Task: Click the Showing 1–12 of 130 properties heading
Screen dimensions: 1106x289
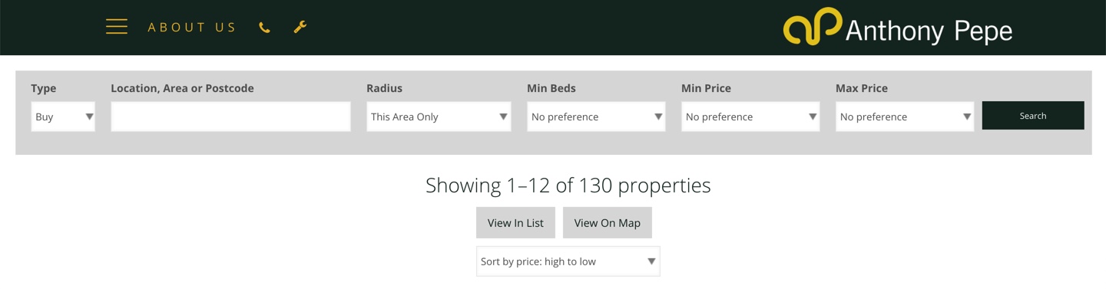Action: (x=568, y=186)
